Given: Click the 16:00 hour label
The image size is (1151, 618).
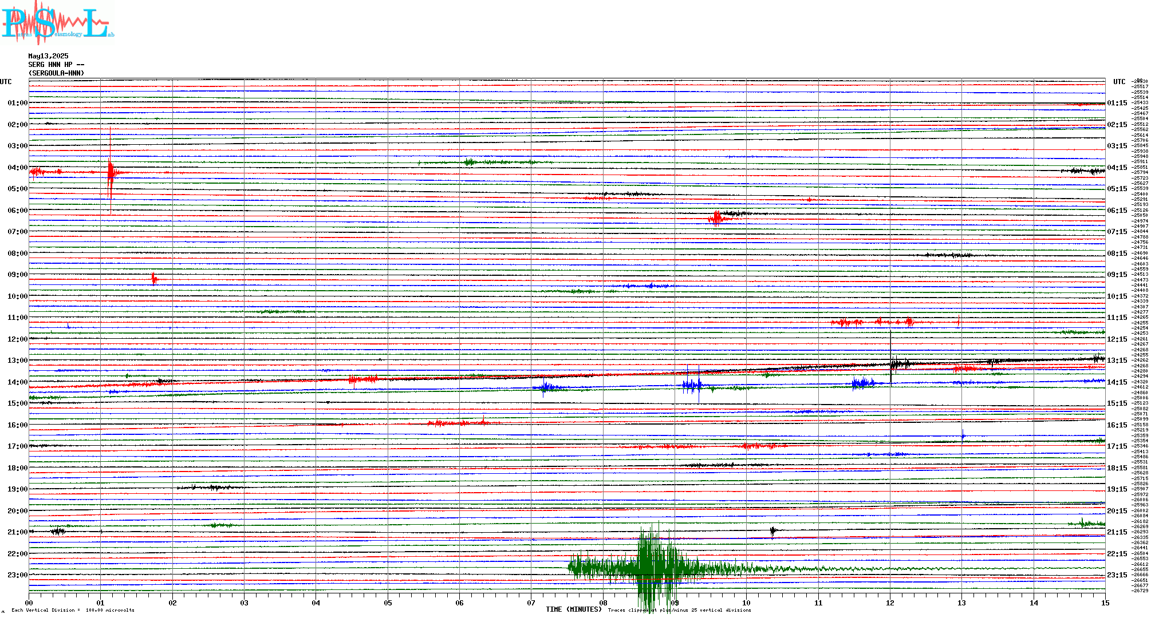Looking at the screenshot, I should [x=18, y=425].
